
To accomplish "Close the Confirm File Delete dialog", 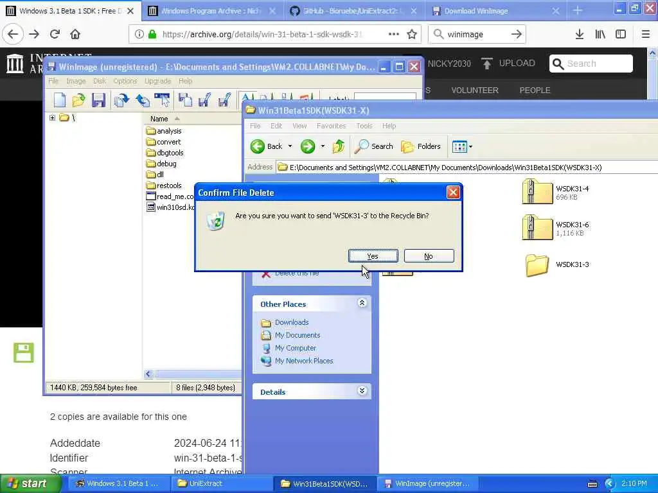I will pyautogui.click(x=453, y=193).
